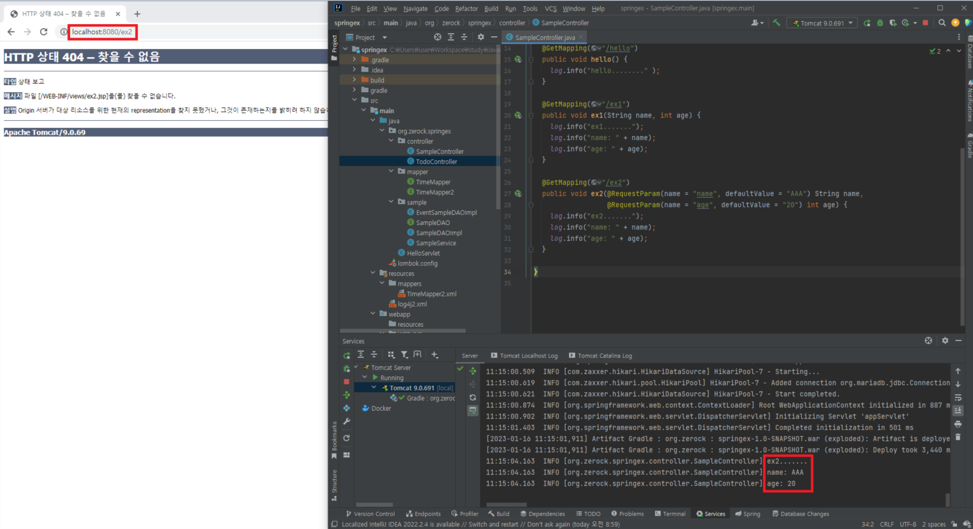This screenshot has width=973, height=529.
Task: Toggle the Bookmarks tool window stripe button
Action: [334, 440]
